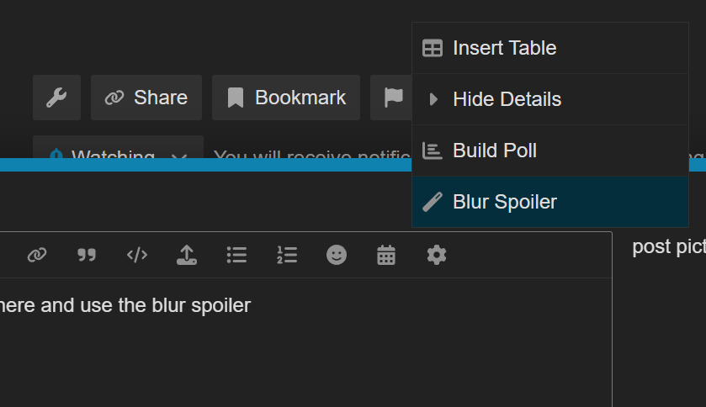Apply preformatted code with the code icon
Image resolution: width=706 pixels, height=407 pixels.
point(137,255)
